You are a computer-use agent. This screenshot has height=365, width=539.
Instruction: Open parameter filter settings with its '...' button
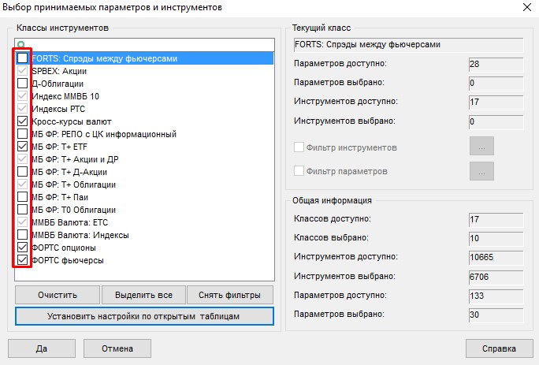coord(481,171)
